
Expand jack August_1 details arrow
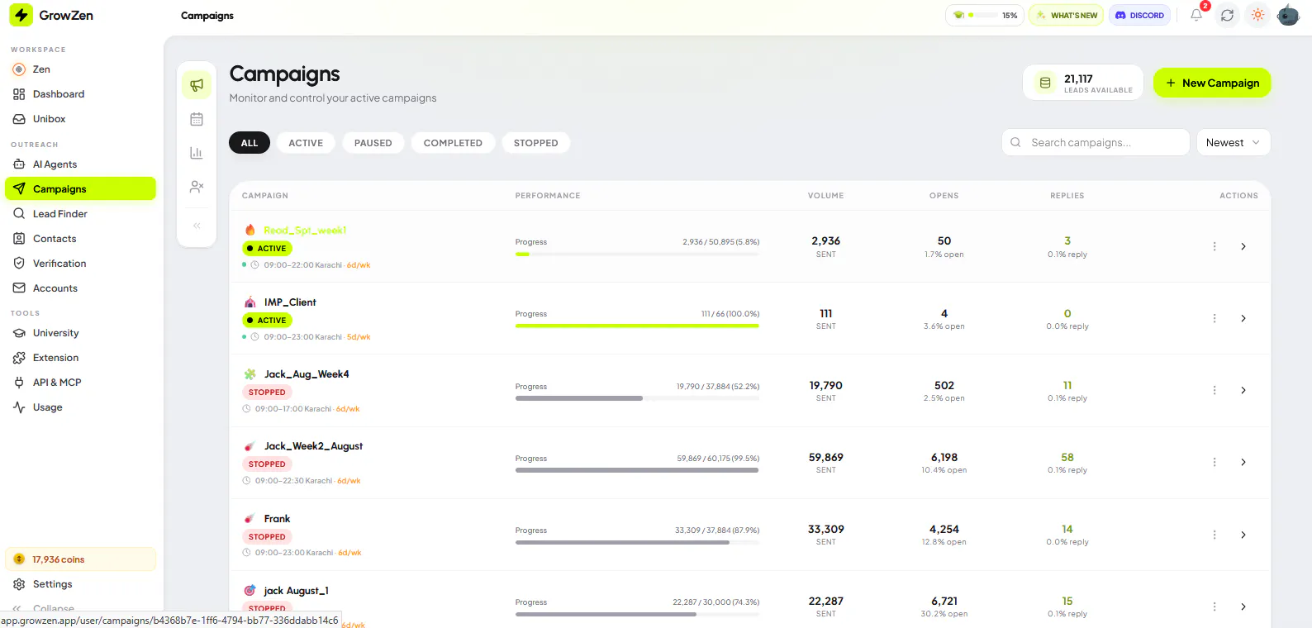tap(1243, 607)
